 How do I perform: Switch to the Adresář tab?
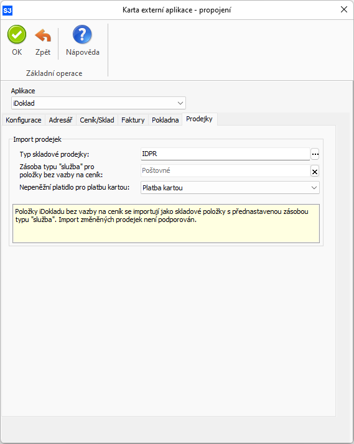(60, 120)
